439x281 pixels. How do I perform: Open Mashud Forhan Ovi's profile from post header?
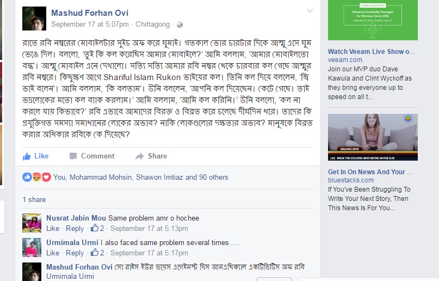90,13
